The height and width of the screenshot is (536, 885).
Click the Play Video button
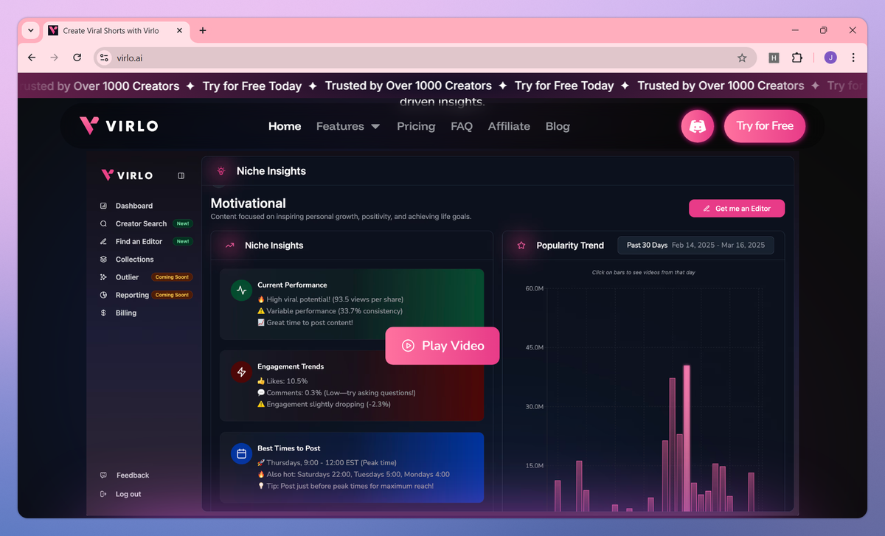(x=442, y=346)
